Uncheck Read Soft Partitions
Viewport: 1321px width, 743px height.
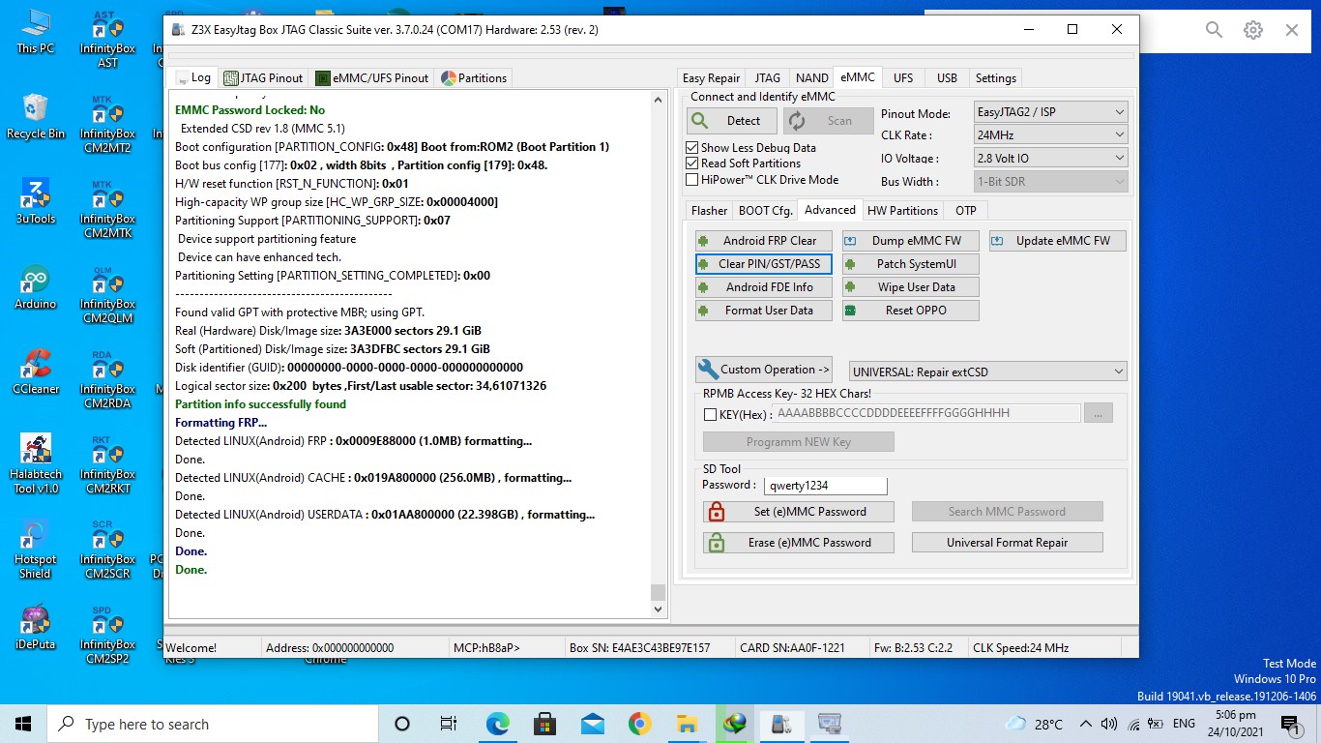[x=691, y=163]
